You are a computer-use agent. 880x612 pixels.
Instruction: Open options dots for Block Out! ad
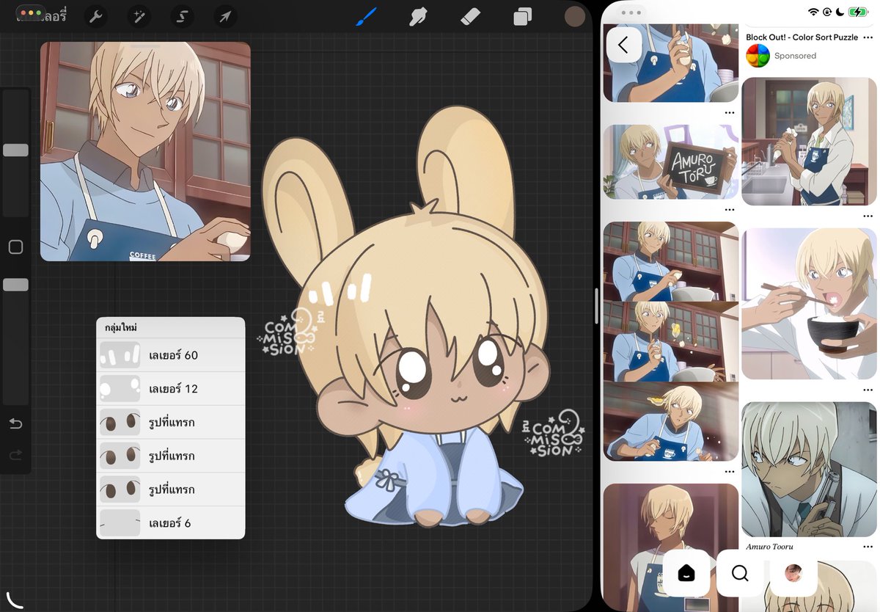(868, 37)
